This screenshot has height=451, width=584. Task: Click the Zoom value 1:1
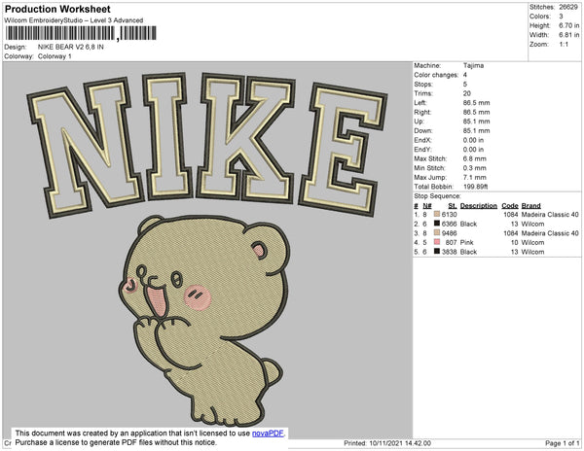564,45
